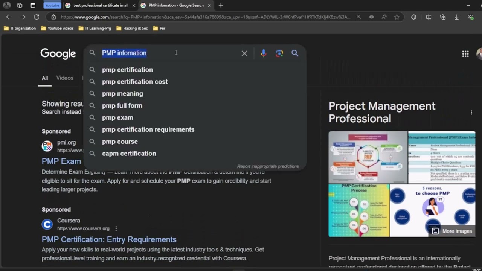Viewport: 482px width, 271px height.
Task: Select the Youtube tab group label
Action: 52,5
